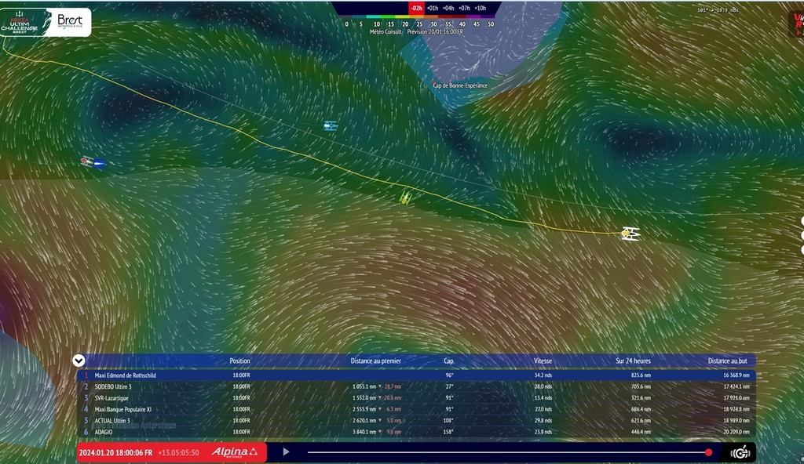Collapse the ranking table with chevron button
Image resolution: width=804 pixels, height=464 pixels.
coord(79,361)
